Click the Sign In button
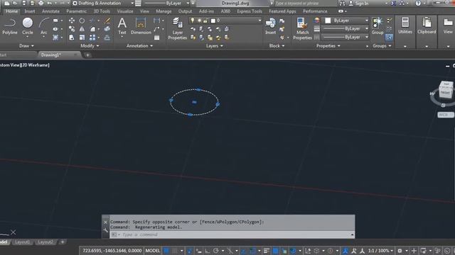The image size is (455, 255). point(358,3)
